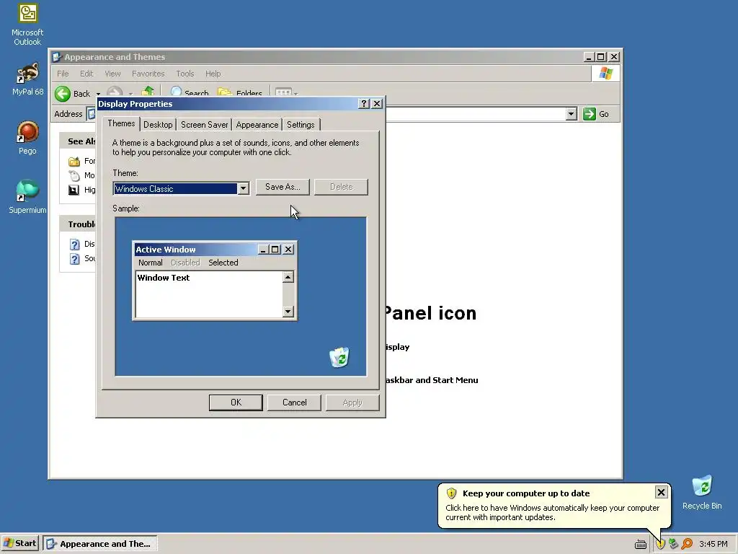Screen dimensions: 738x554
Task: Launch Supermium browser shortcut
Action: pyautogui.click(x=27, y=196)
